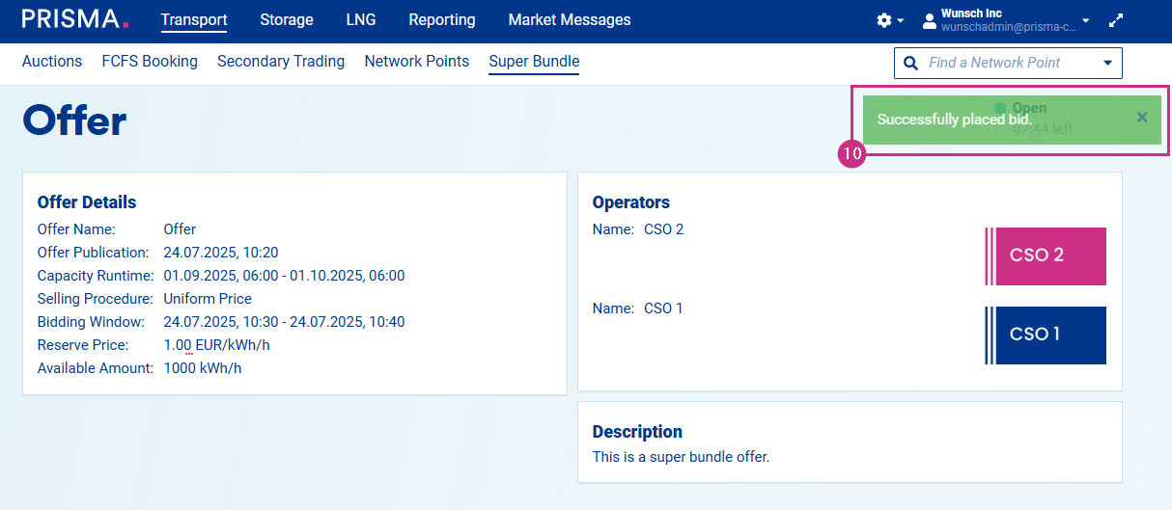Screen dimensions: 1172x510
Task: Toggle fullscreen with the expand arrows icon
Action: (1116, 20)
